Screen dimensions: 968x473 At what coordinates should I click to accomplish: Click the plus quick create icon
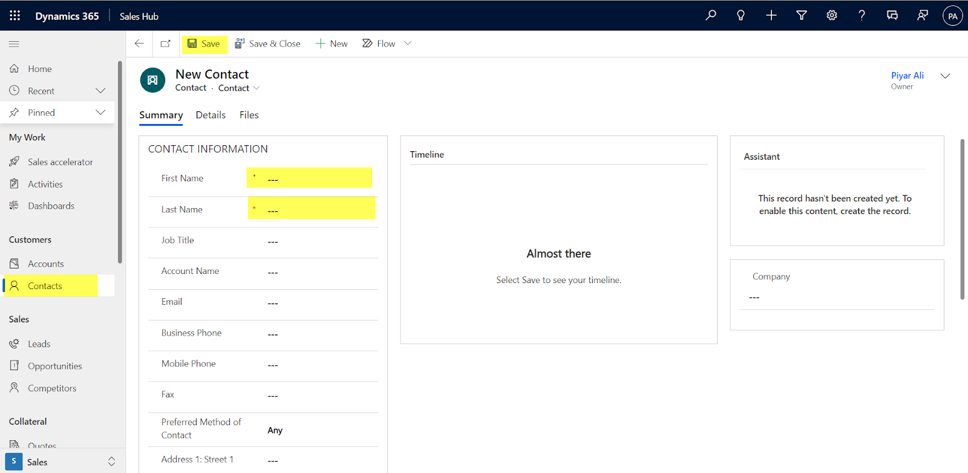pyautogui.click(x=771, y=15)
